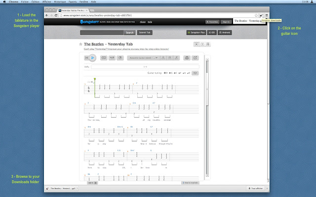Open the Afficher menu
The height and width of the screenshot is (197, 316).
pos(46,1)
